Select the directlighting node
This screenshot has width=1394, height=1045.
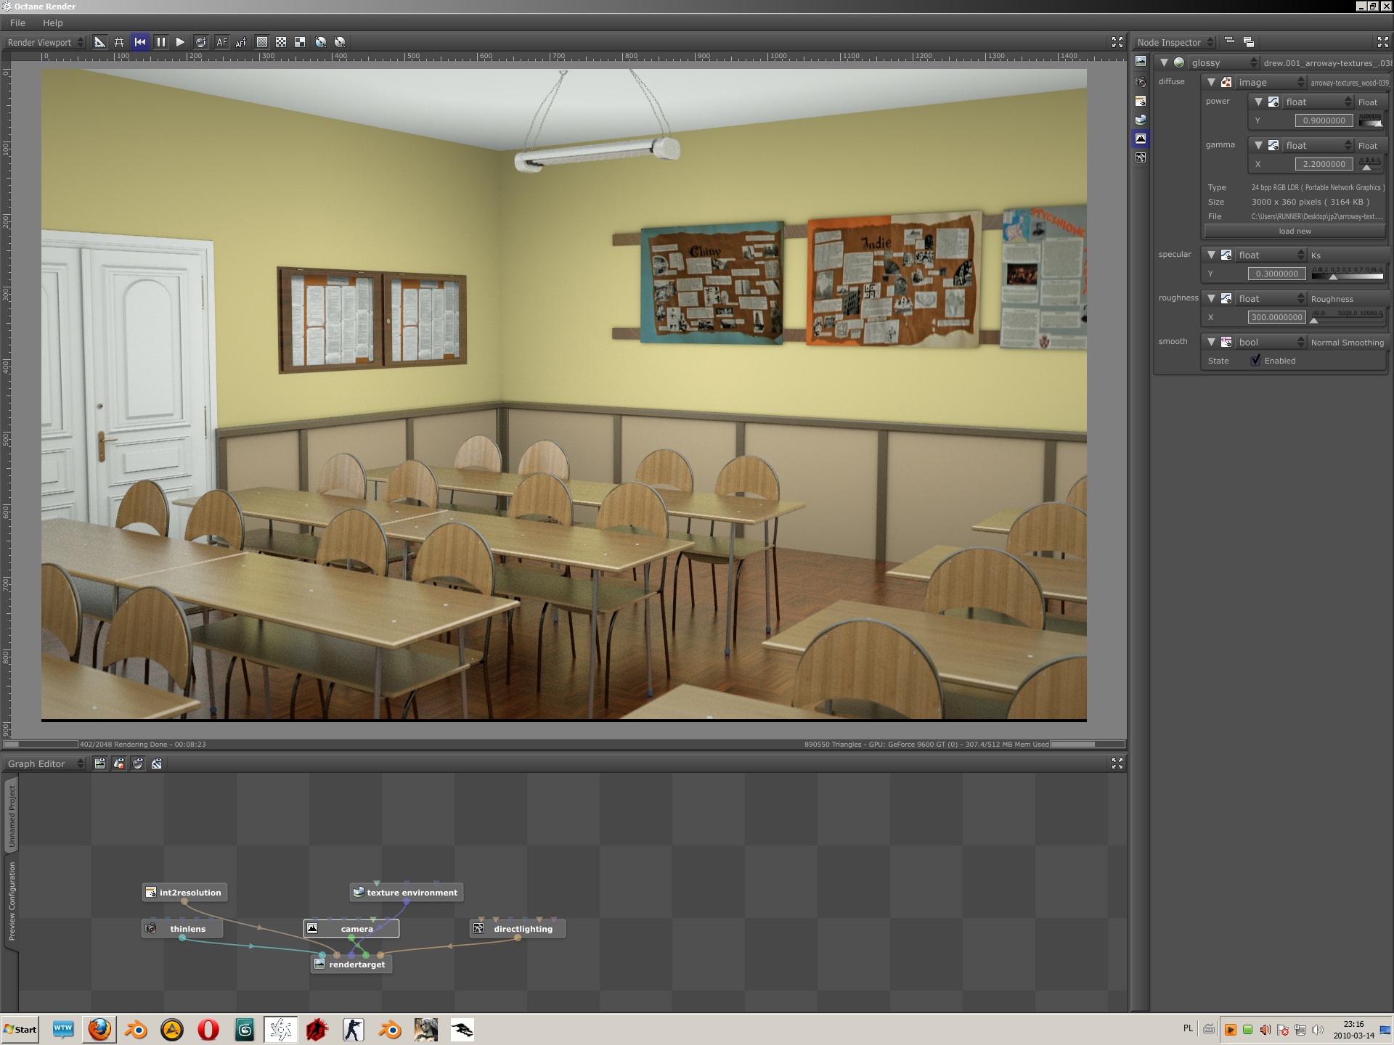[x=522, y=929]
